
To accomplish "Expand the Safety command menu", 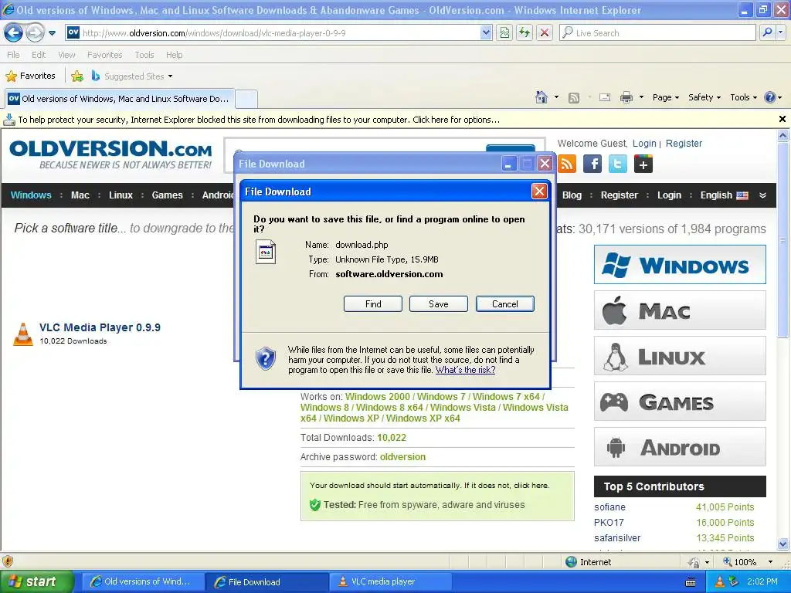I will pos(704,97).
